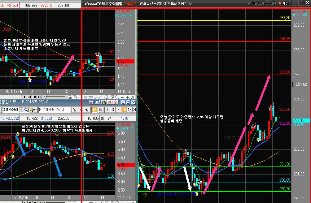Open the 301H5250 symbol code dropdown
Viewport: 311px width, 203px height.
21,110
